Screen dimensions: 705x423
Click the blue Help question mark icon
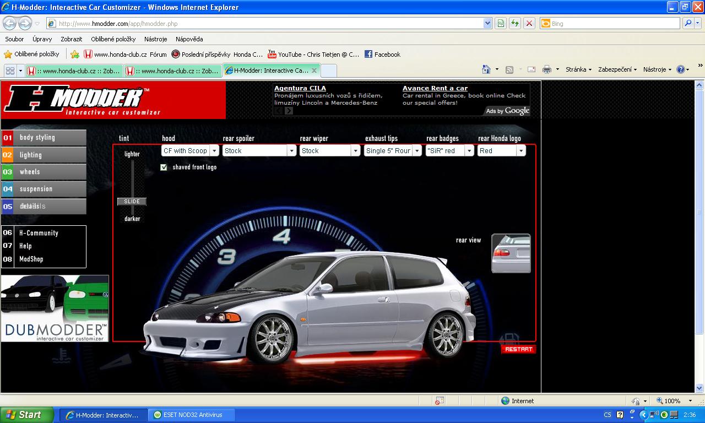click(x=681, y=69)
